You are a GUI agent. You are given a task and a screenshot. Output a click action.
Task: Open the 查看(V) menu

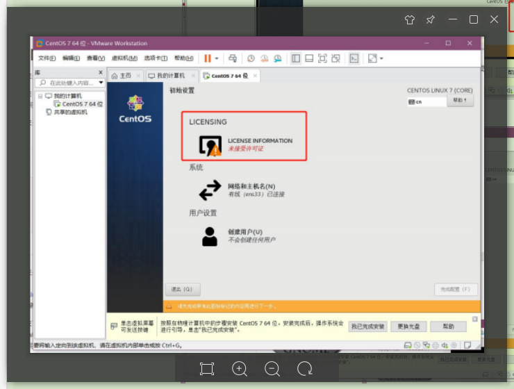click(96, 58)
